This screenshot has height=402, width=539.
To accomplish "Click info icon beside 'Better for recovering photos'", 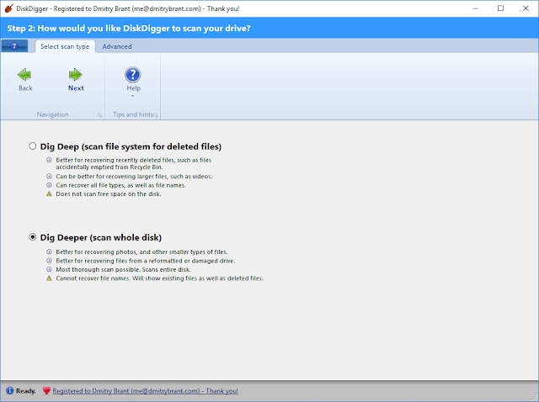I will 49,251.
